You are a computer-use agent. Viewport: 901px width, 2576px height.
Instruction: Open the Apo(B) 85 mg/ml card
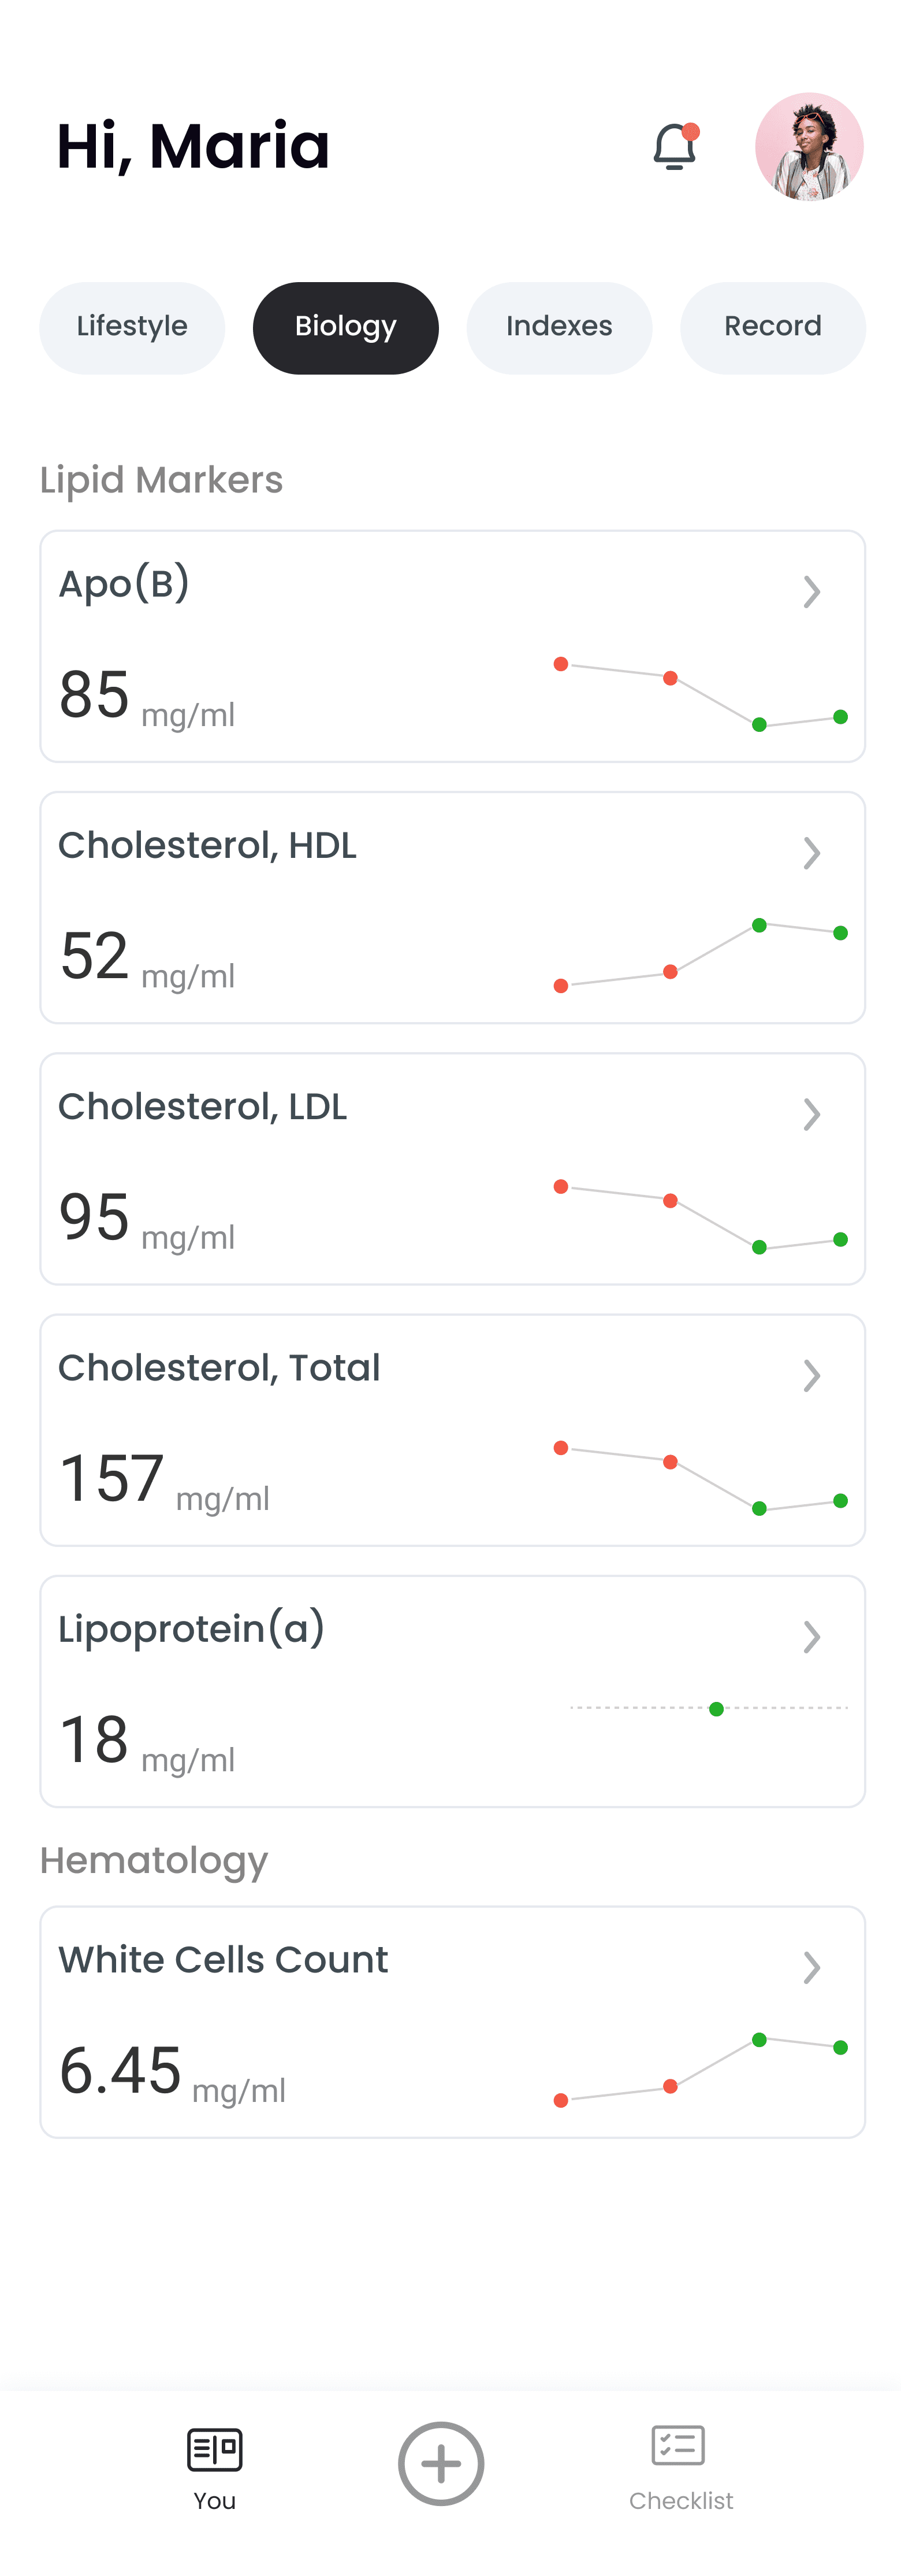click(452, 646)
